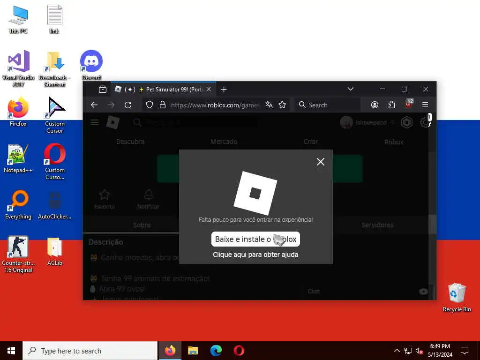The height and width of the screenshot is (360, 480).
Task: Select the Everything search desktop icon
Action: [18, 204]
